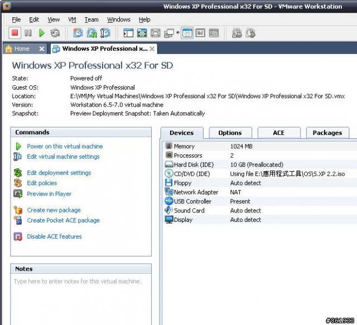Switch to the Packages tab
This screenshot has height=325, width=357.
[327, 133]
